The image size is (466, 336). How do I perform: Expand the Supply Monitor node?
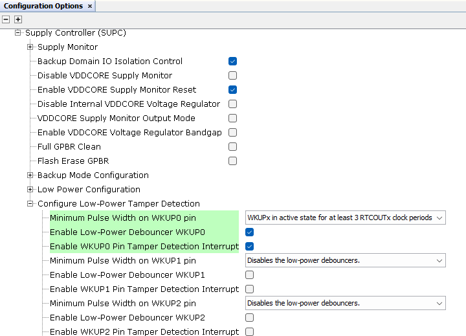click(x=30, y=47)
